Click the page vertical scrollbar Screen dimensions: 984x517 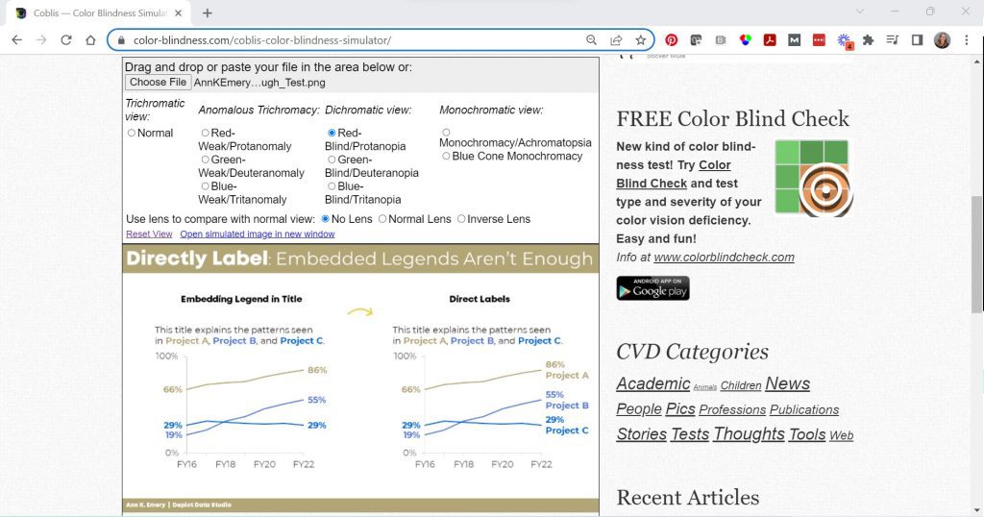977,254
